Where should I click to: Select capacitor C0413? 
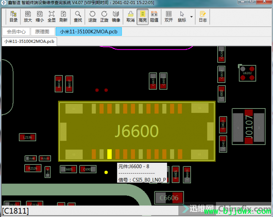(223, 125)
